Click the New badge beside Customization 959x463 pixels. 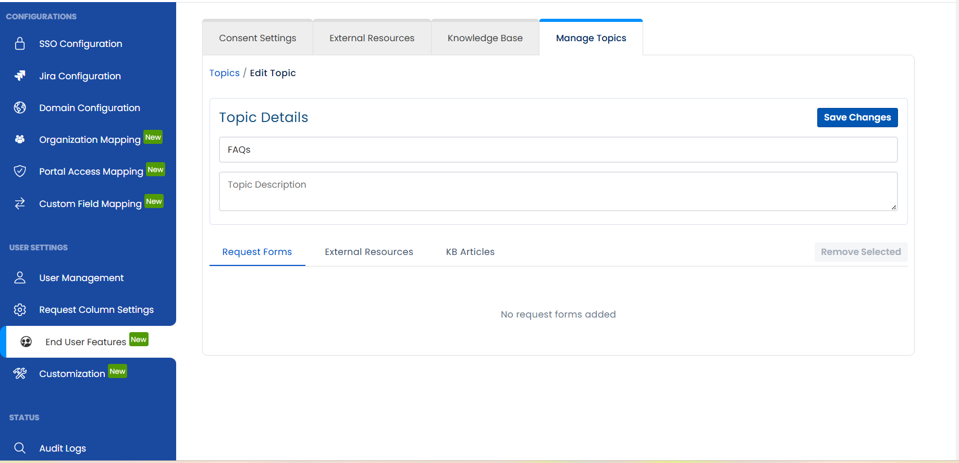click(x=117, y=371)
